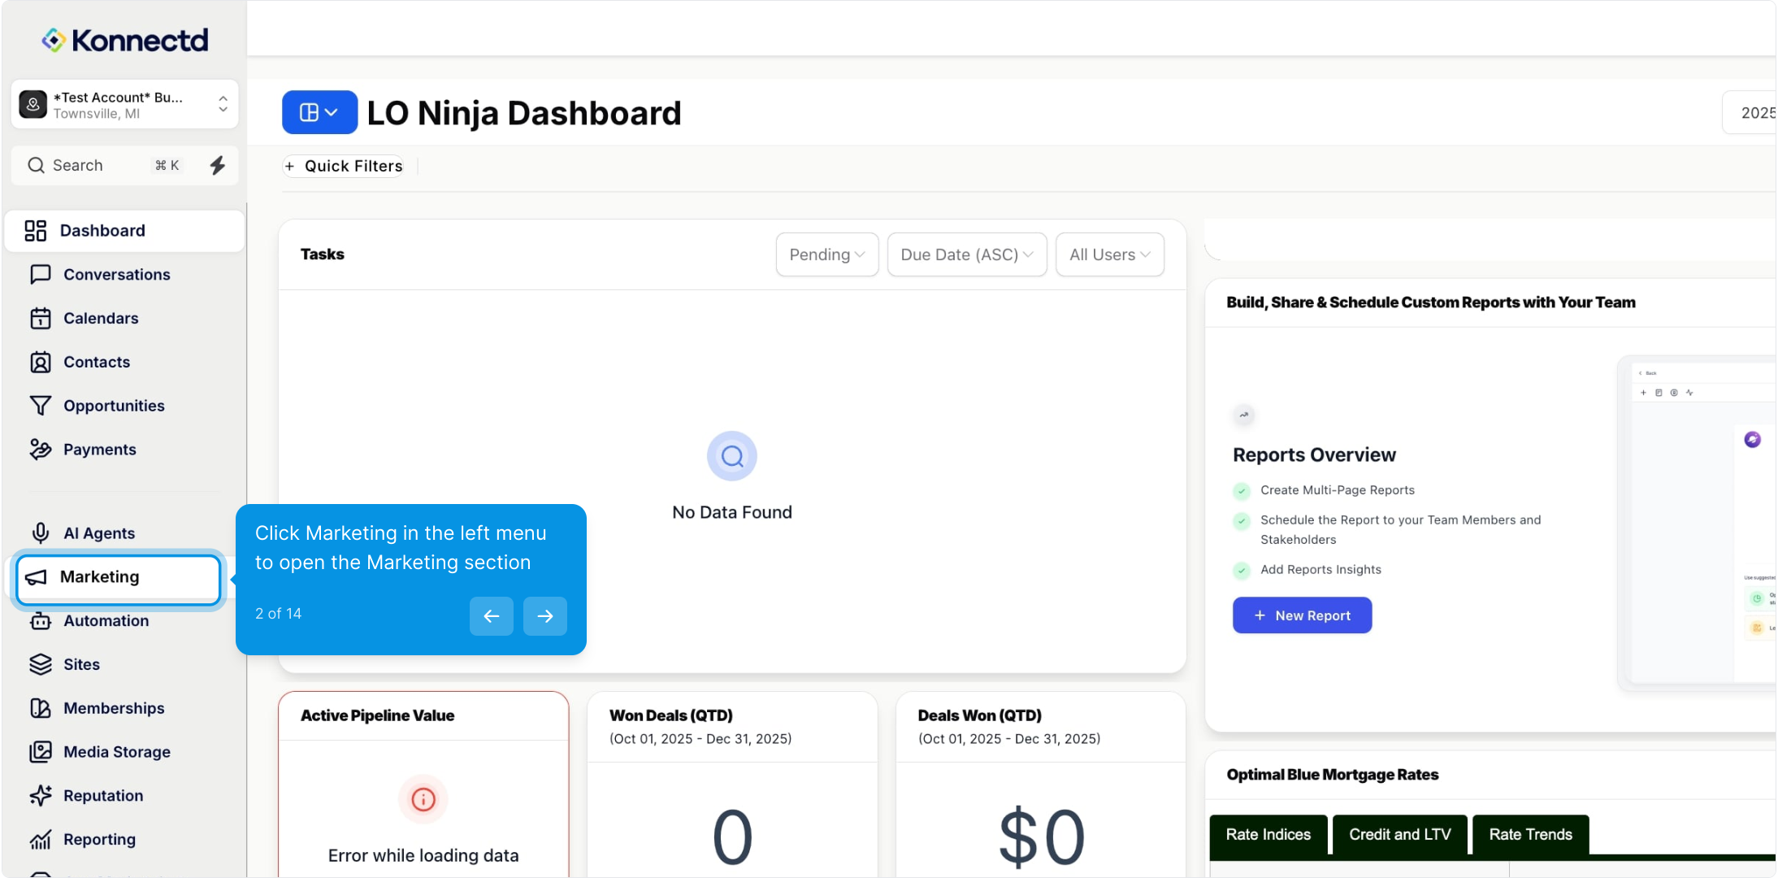Switch to the Credit and LTV tab
This screenshot has height=878, width=1778.
tap(1399, 835)
